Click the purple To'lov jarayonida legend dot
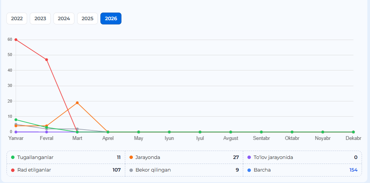This screenshot has width=370, height=183. (x=249, y=157)
